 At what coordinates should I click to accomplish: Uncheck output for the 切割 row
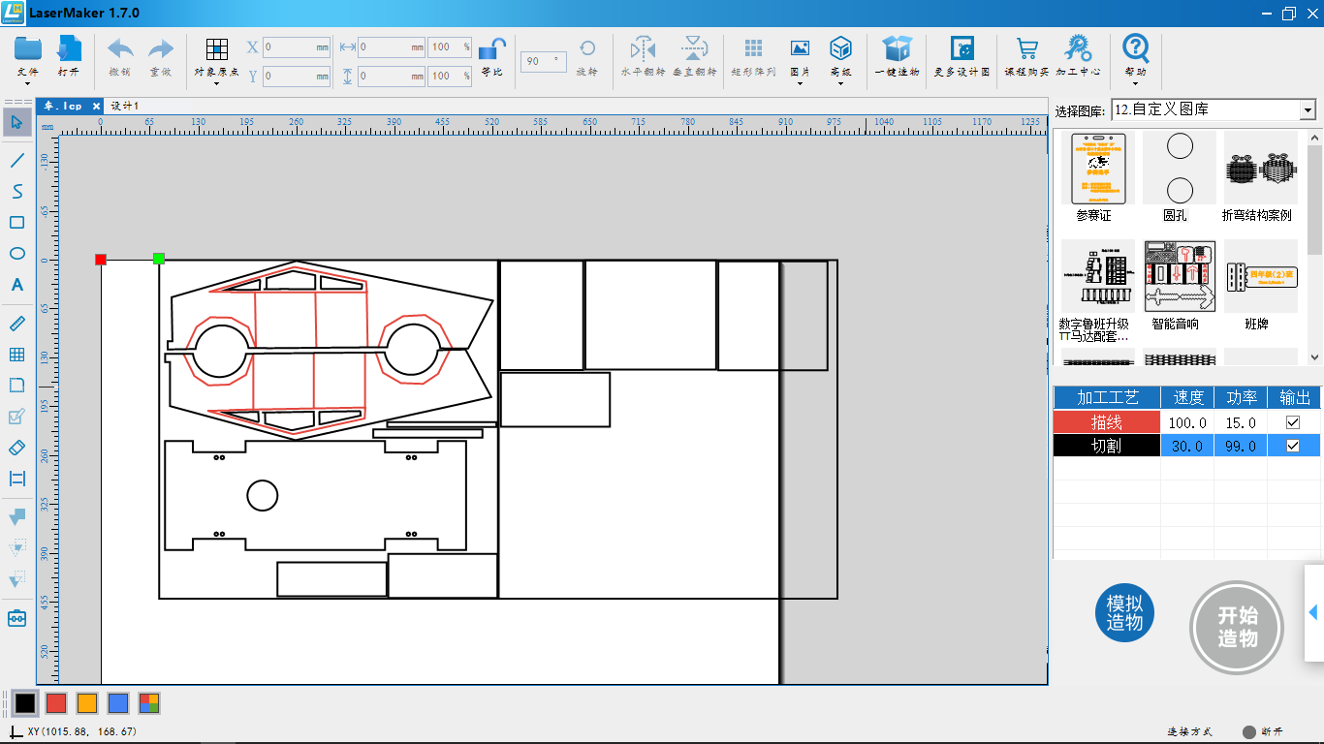1292,446
